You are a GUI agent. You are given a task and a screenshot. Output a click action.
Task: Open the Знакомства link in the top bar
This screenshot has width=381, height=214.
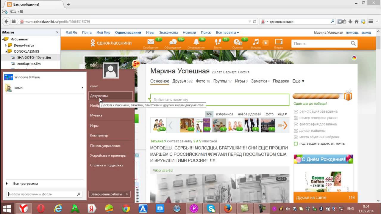pos(168,33)
